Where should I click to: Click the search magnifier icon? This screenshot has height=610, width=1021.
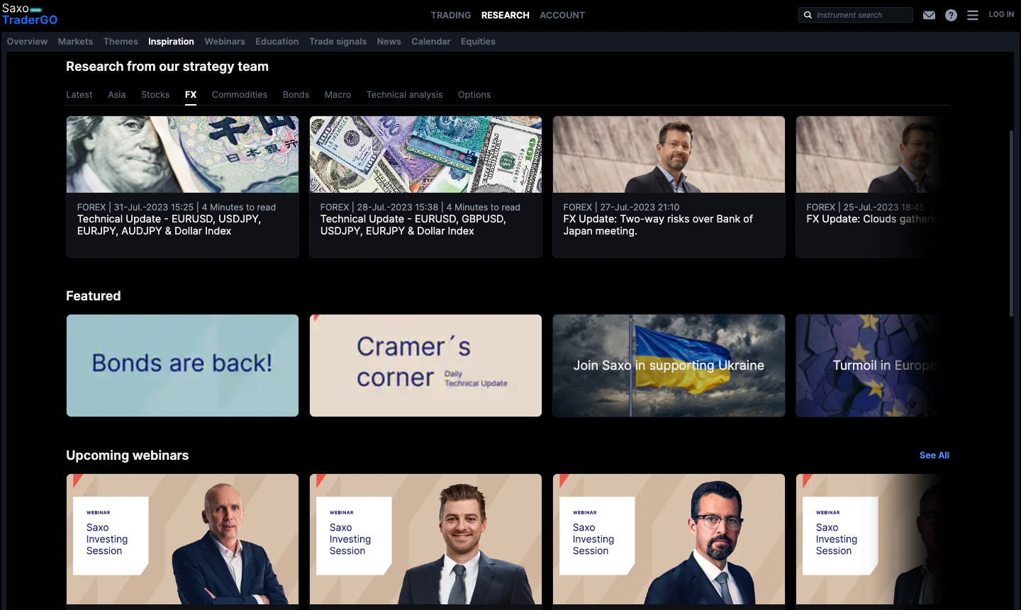(808, 15)
